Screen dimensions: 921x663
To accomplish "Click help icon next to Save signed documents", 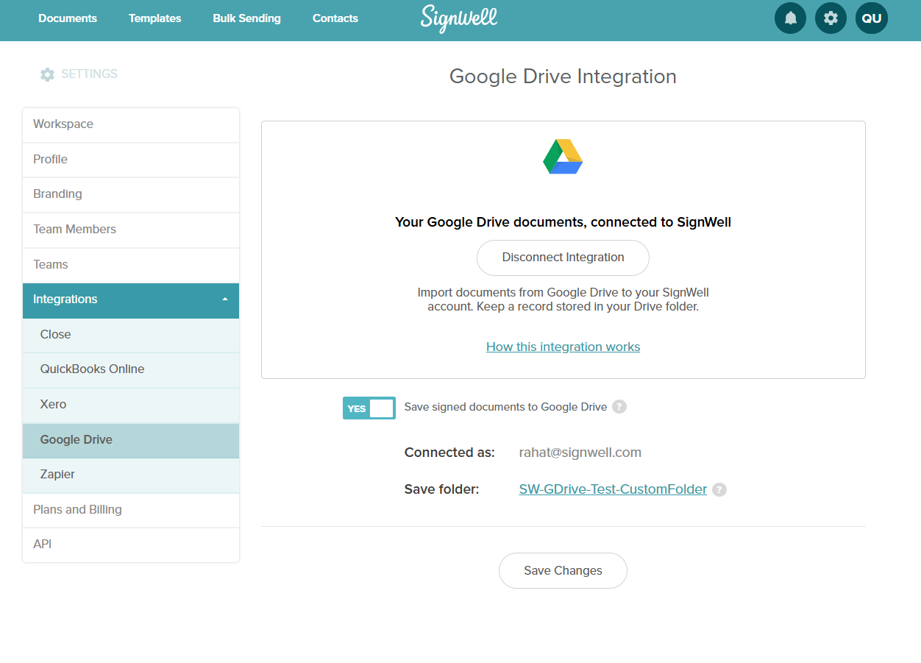I will tap(619, 407).
